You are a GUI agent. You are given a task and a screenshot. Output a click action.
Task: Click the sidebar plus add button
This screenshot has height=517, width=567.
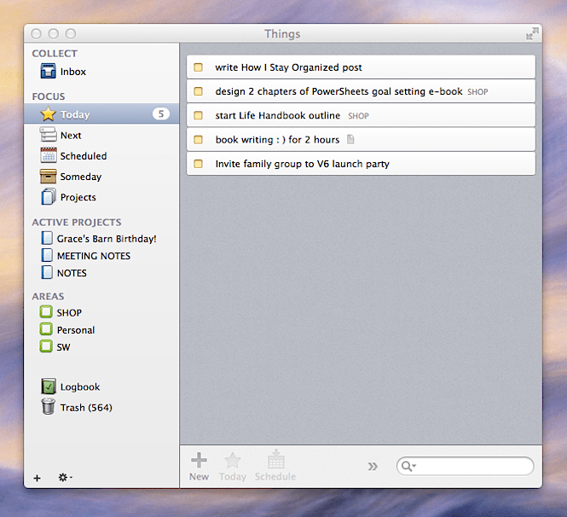point(37,478)
